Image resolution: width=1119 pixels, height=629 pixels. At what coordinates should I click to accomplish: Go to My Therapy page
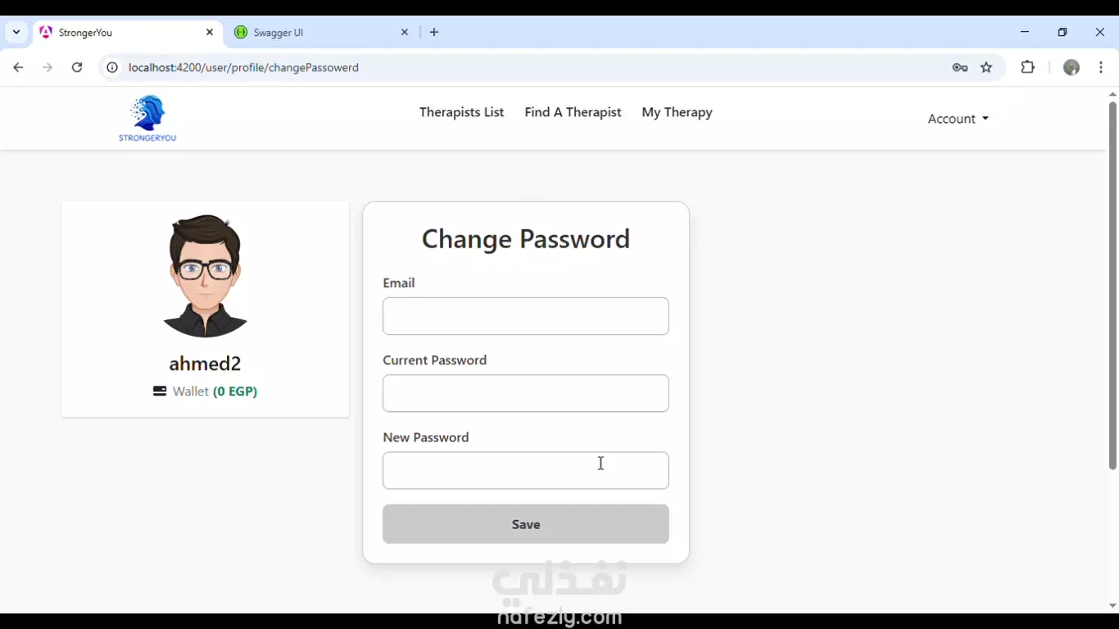(677, 112)
